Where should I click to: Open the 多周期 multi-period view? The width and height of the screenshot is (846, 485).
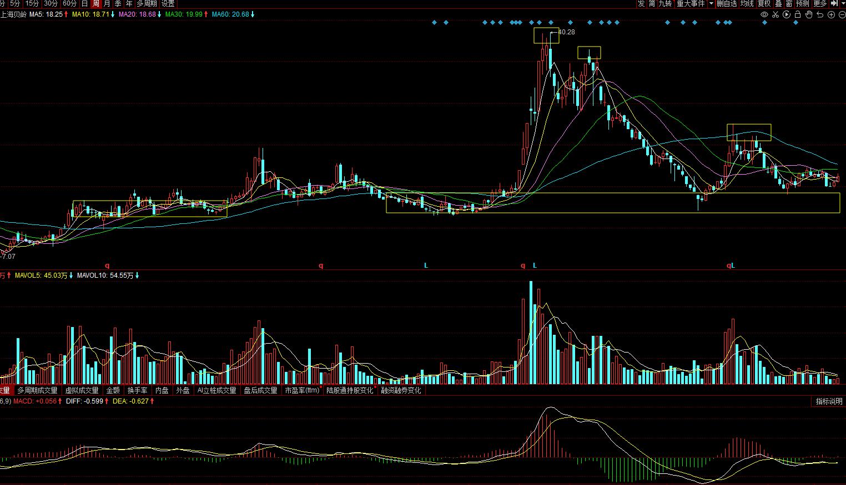147,3
